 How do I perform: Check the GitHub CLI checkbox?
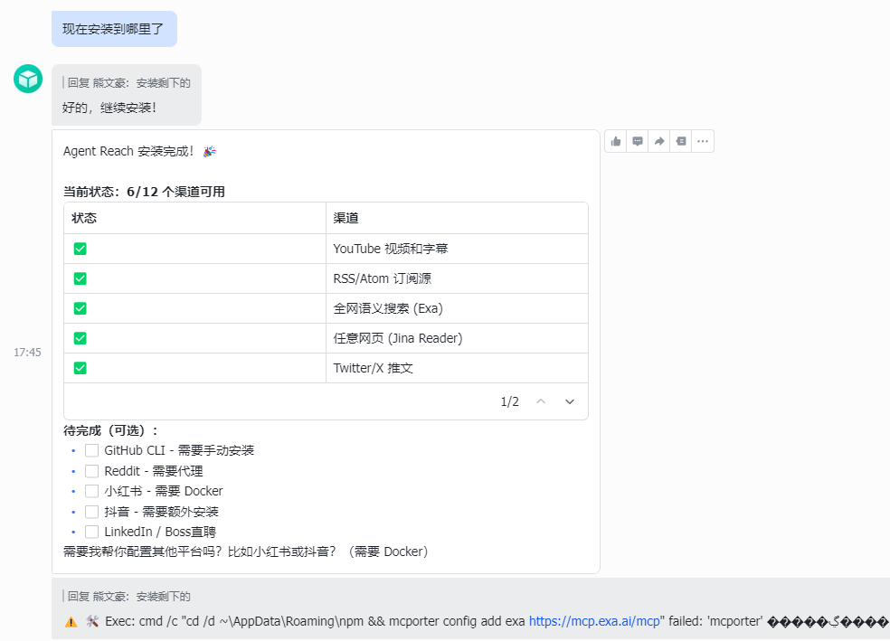pyautogui.click(x=91, y=449)
